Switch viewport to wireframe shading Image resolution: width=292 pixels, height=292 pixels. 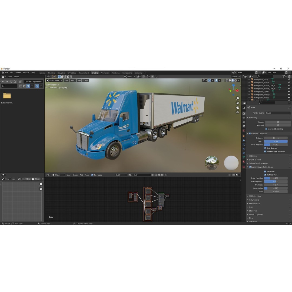pos(227,81)
